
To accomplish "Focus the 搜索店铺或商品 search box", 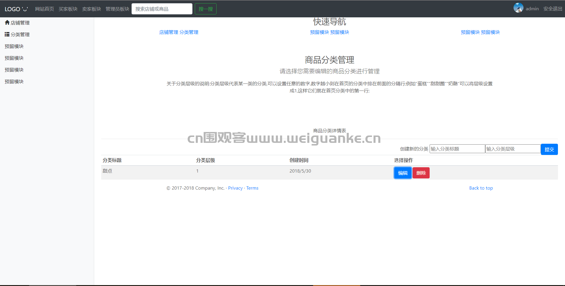I will (162, 9).
